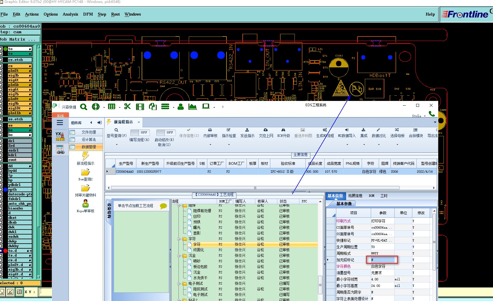Check the box beside the cs layer
Image resolution: width=493 pixels, height=301 pixels.
[x=1, y=66]
